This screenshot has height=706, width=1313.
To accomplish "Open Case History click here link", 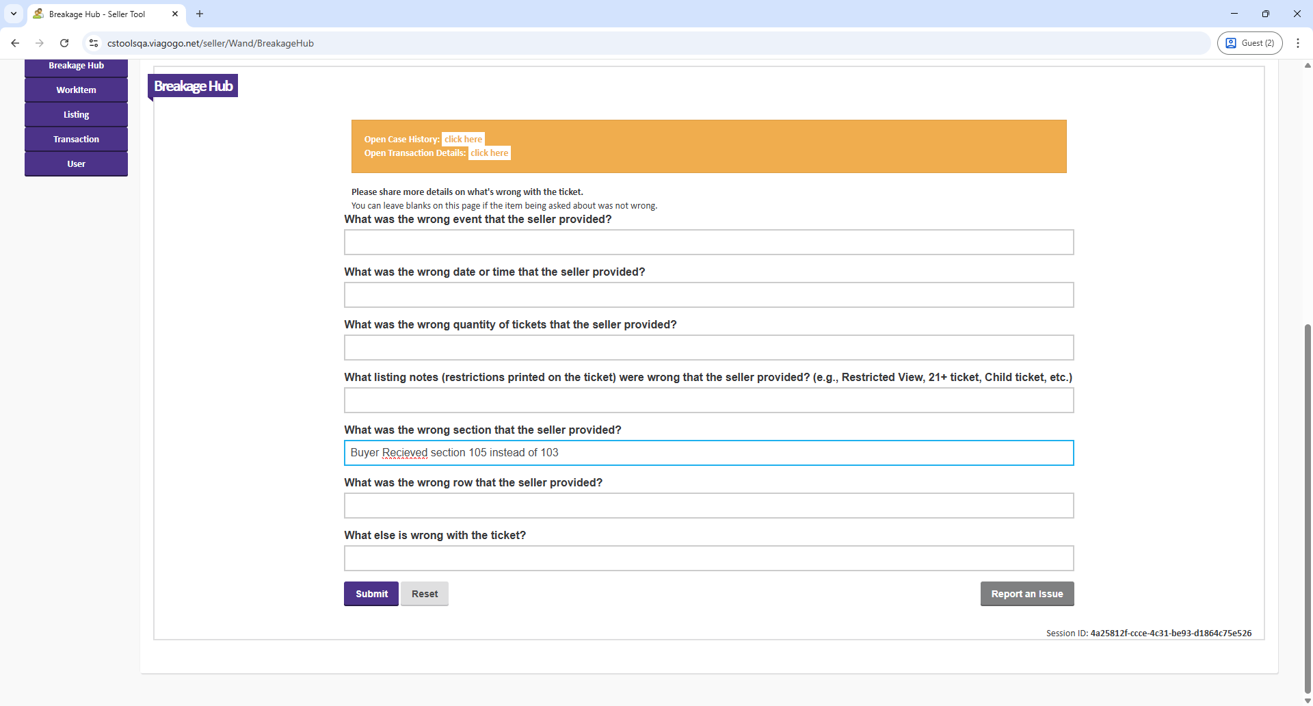I will click(463, 139).
